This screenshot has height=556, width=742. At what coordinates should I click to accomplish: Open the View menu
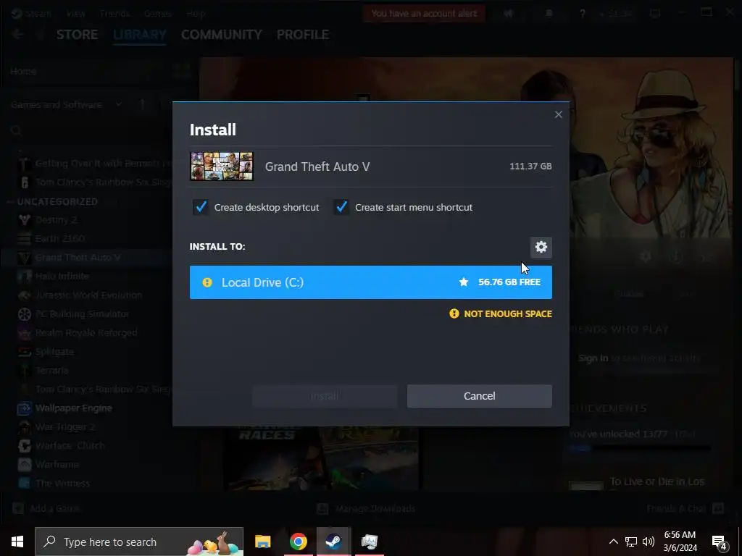point(75,13)
